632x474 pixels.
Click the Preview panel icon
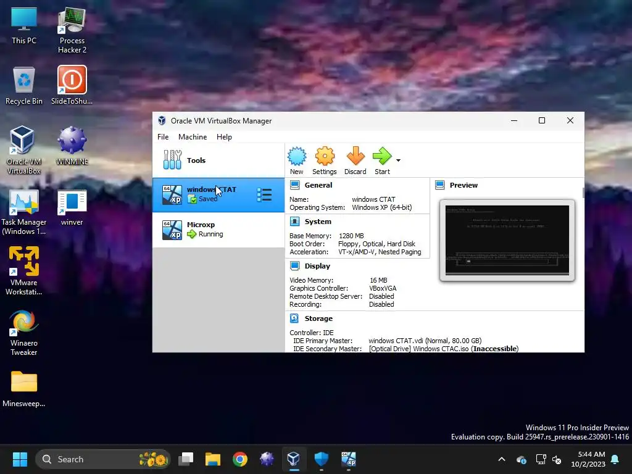439,185
